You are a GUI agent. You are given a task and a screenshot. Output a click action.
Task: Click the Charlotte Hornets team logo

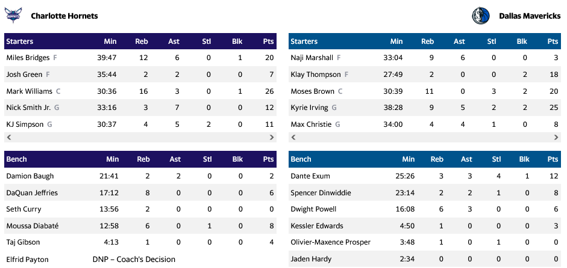click(x=13, y=16)
